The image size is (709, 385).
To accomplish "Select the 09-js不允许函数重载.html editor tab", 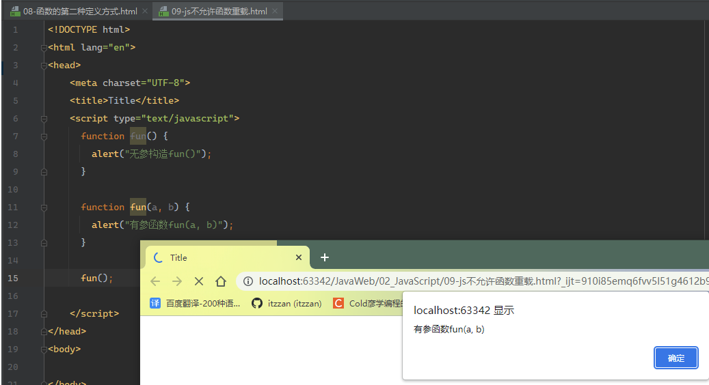I will [x=219, y=12].
